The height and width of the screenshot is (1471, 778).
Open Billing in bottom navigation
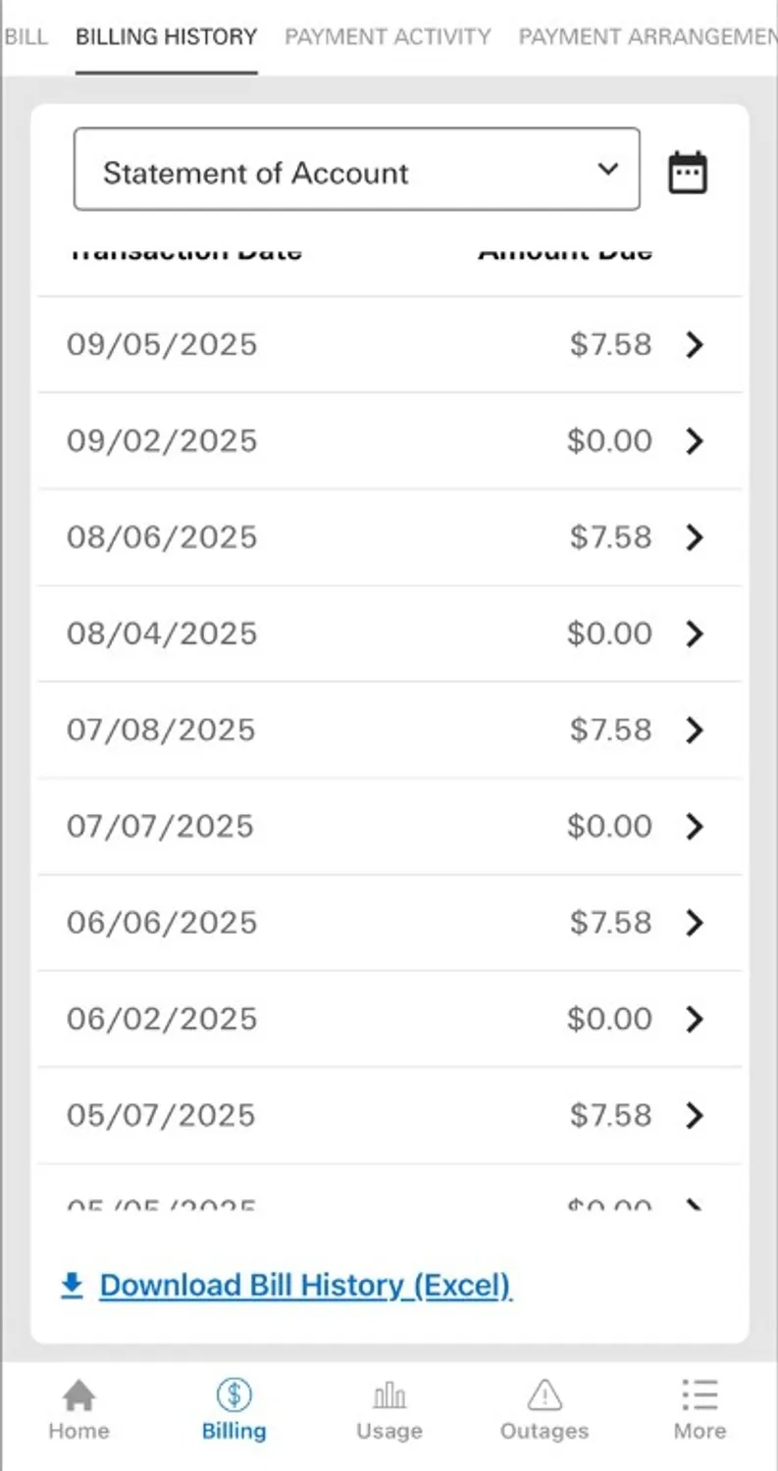pyautogui.click(x=233, y=1408)
